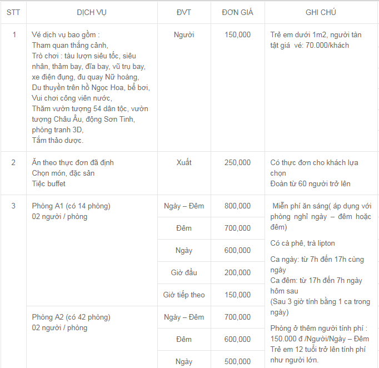Click the DỊCH VỤ column header
379x368 pixels.
coord(92,12)
